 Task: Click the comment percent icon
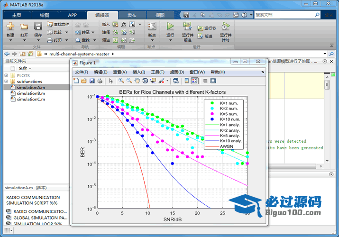[116, 32]
